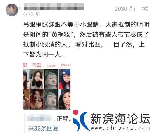This screenshot has height=137, width=155.
Task: Open the top Leshan Buddha photo
Action: pos(51,79)
